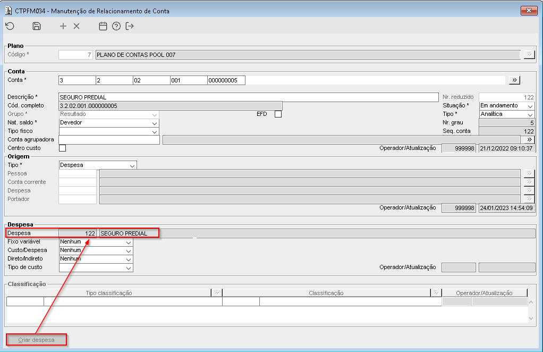
Task: Click the Classificação grid scroll up arrow
Action: tap(531, 302)
